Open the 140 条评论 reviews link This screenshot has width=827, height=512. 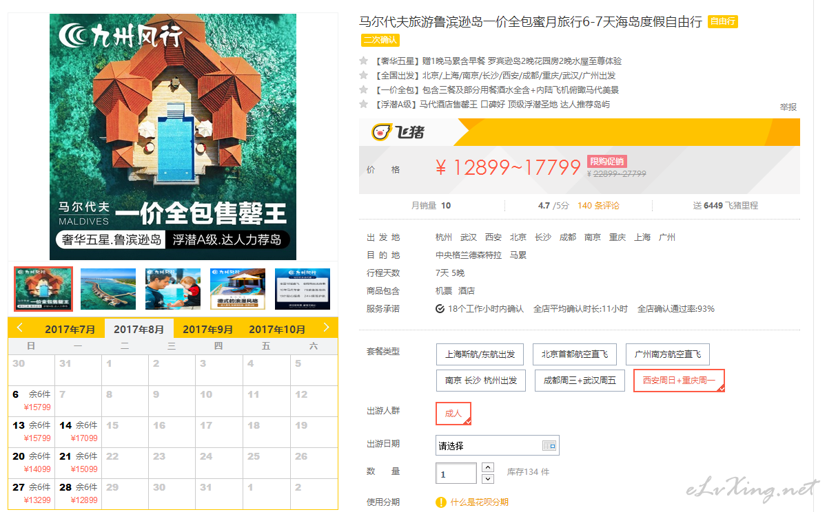click(x=598, y=205)
